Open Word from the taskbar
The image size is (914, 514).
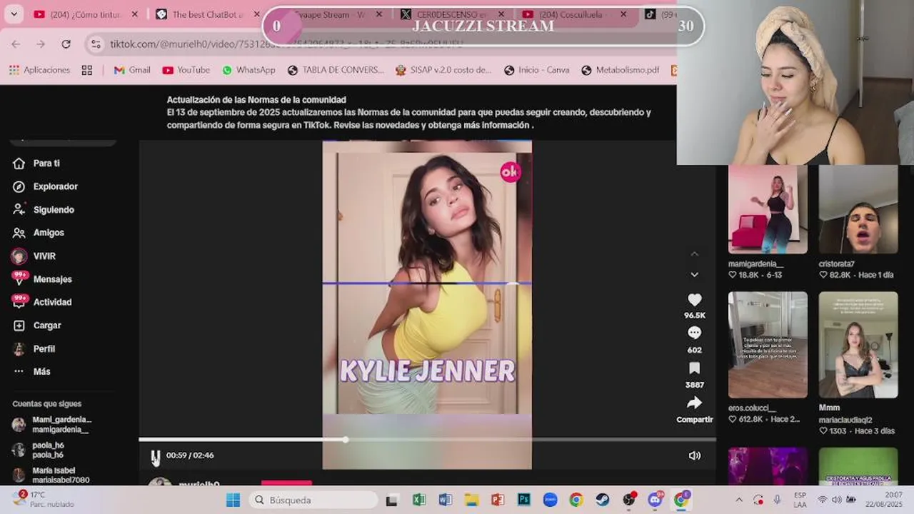pos(445,500)
